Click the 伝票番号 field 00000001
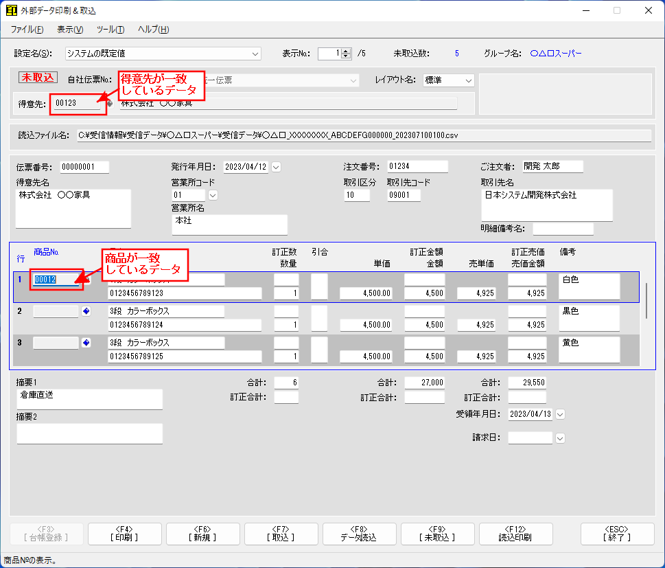665x568 pixels. (x=84, y=167)
